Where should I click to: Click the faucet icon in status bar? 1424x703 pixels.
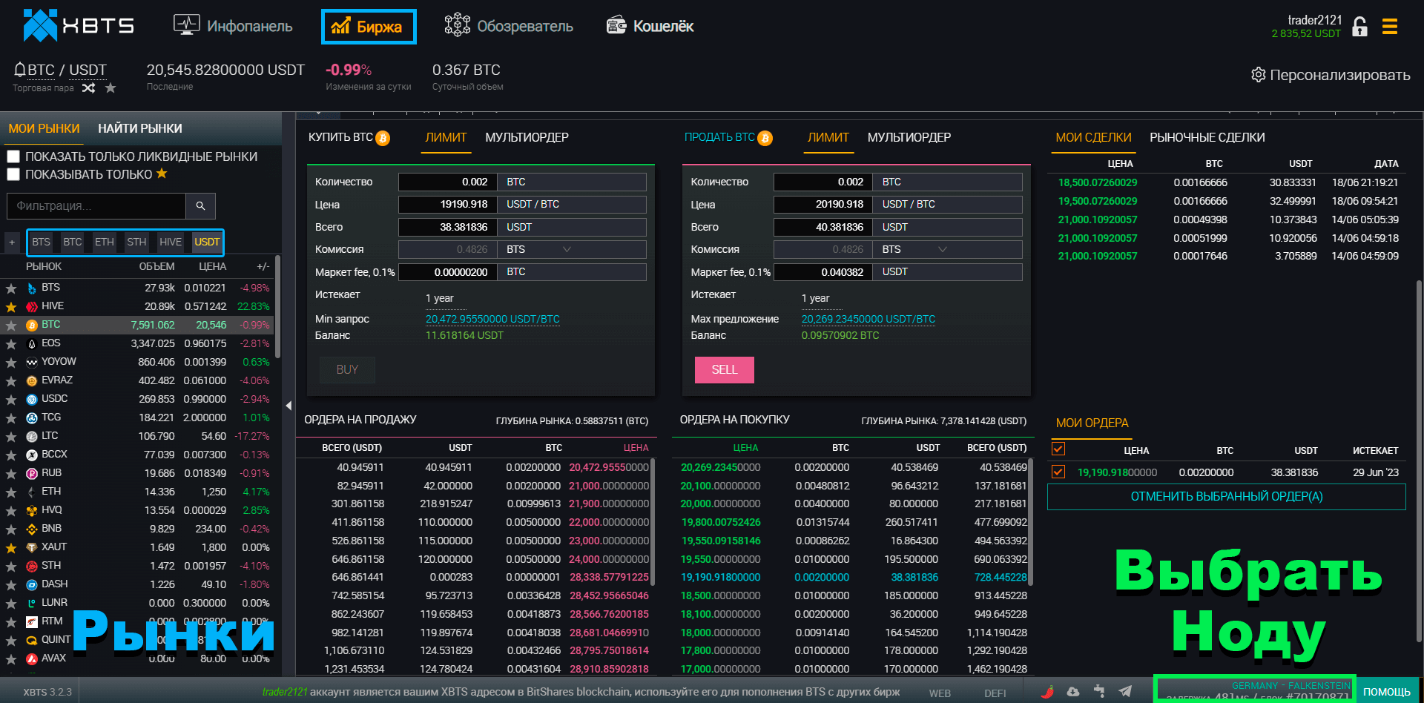click(1099, 691)
